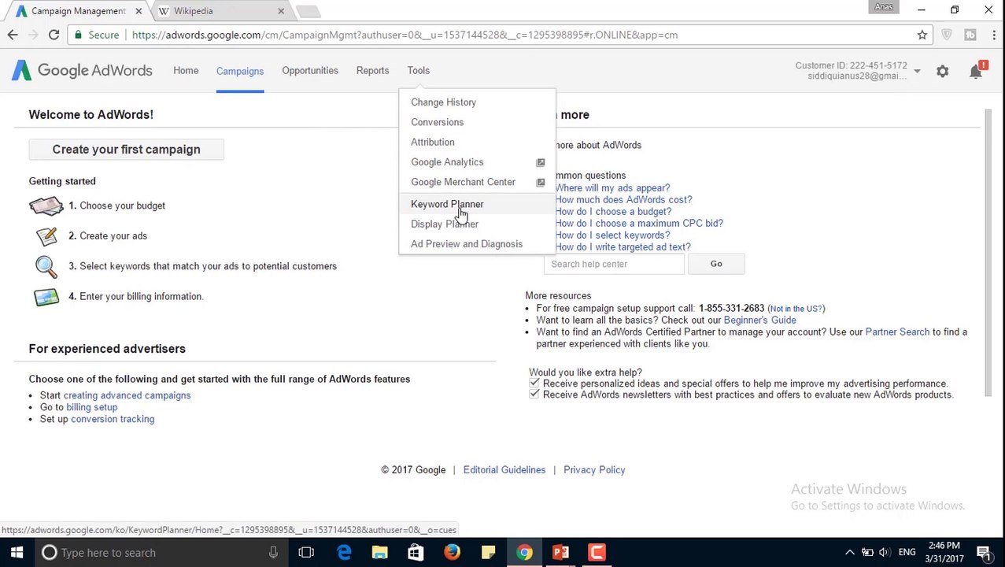Image resolution: width=1005 pixels, height=567 pixels.
Task: Click the Google AdWords logo
Action: point(82,71)
